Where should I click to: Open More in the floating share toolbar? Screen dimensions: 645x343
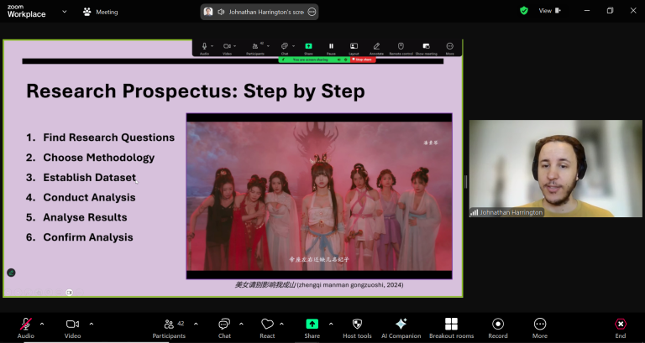click(450, 48)
